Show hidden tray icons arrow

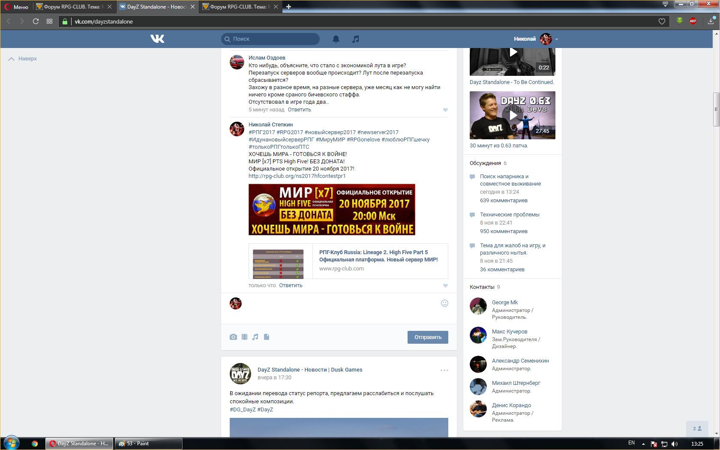coord(643,444)
